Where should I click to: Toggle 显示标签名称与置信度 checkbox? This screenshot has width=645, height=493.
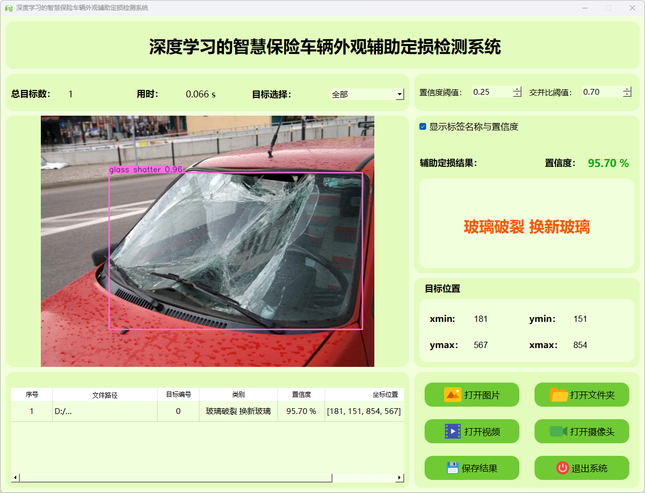(423, 127)
